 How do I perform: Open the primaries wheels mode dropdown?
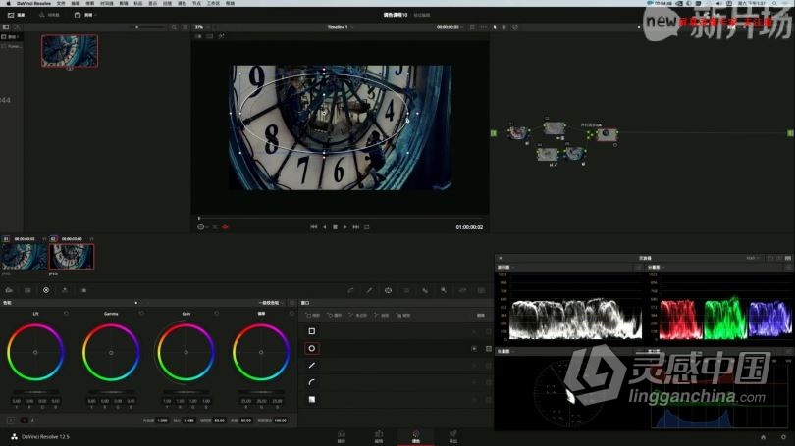tap(271, 303)
